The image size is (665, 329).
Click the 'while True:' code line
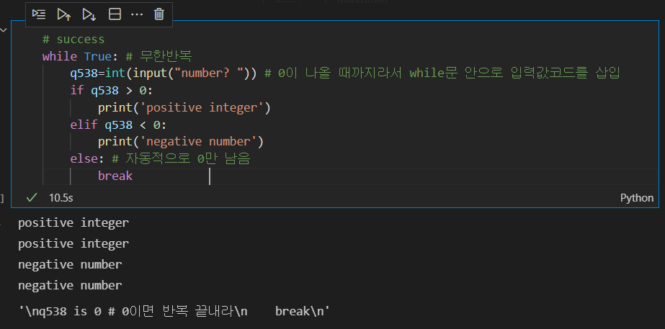pos(118,56)
